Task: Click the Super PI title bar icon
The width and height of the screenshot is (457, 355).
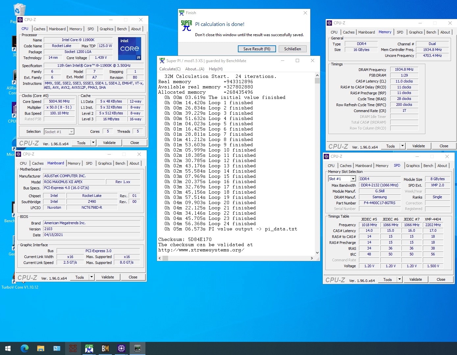Action: (x=162, y=60)
